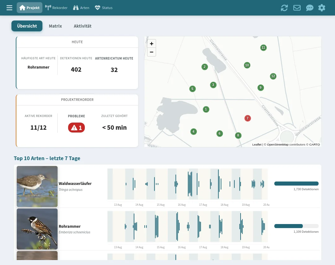Select recorder marker 12 on map
The image size is (335, 265).
273,76
